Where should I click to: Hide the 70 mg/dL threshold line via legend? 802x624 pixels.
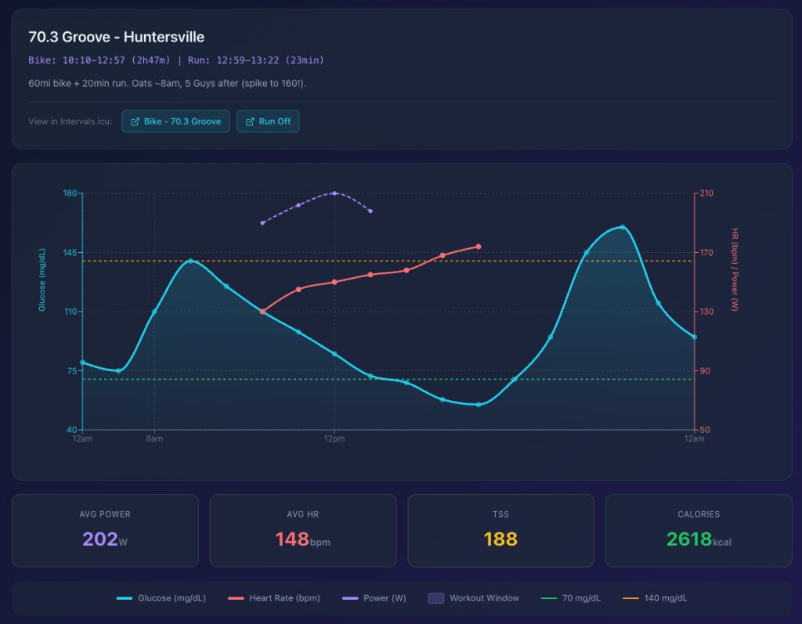(x=571, y=598)
